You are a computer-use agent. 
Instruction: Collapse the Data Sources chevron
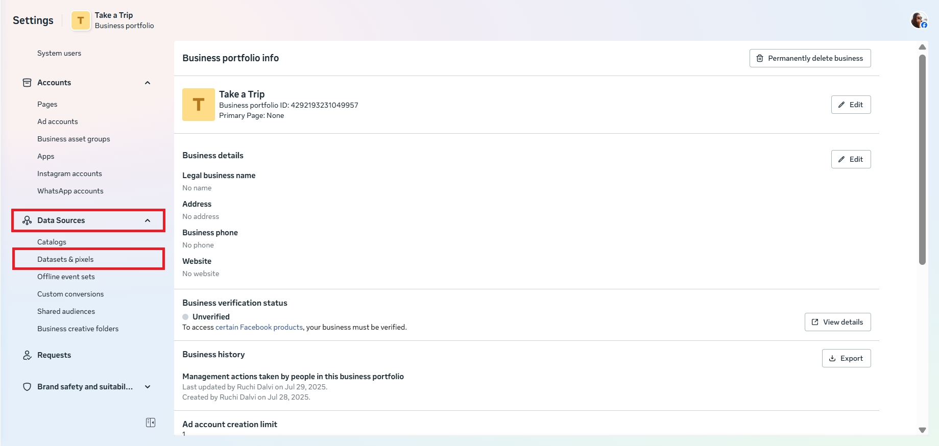[148, 220]
